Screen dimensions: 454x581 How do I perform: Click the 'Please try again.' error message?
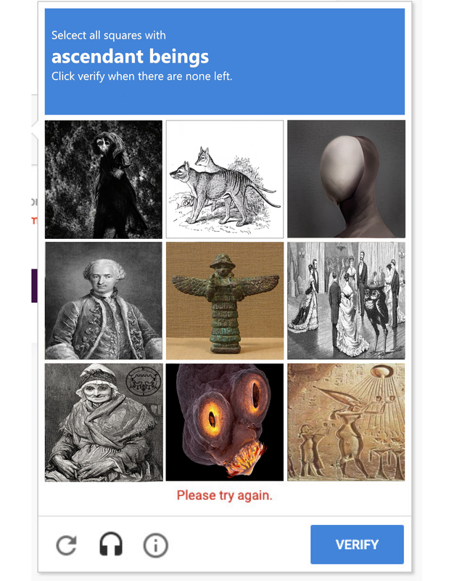click(x=225, y=495)
